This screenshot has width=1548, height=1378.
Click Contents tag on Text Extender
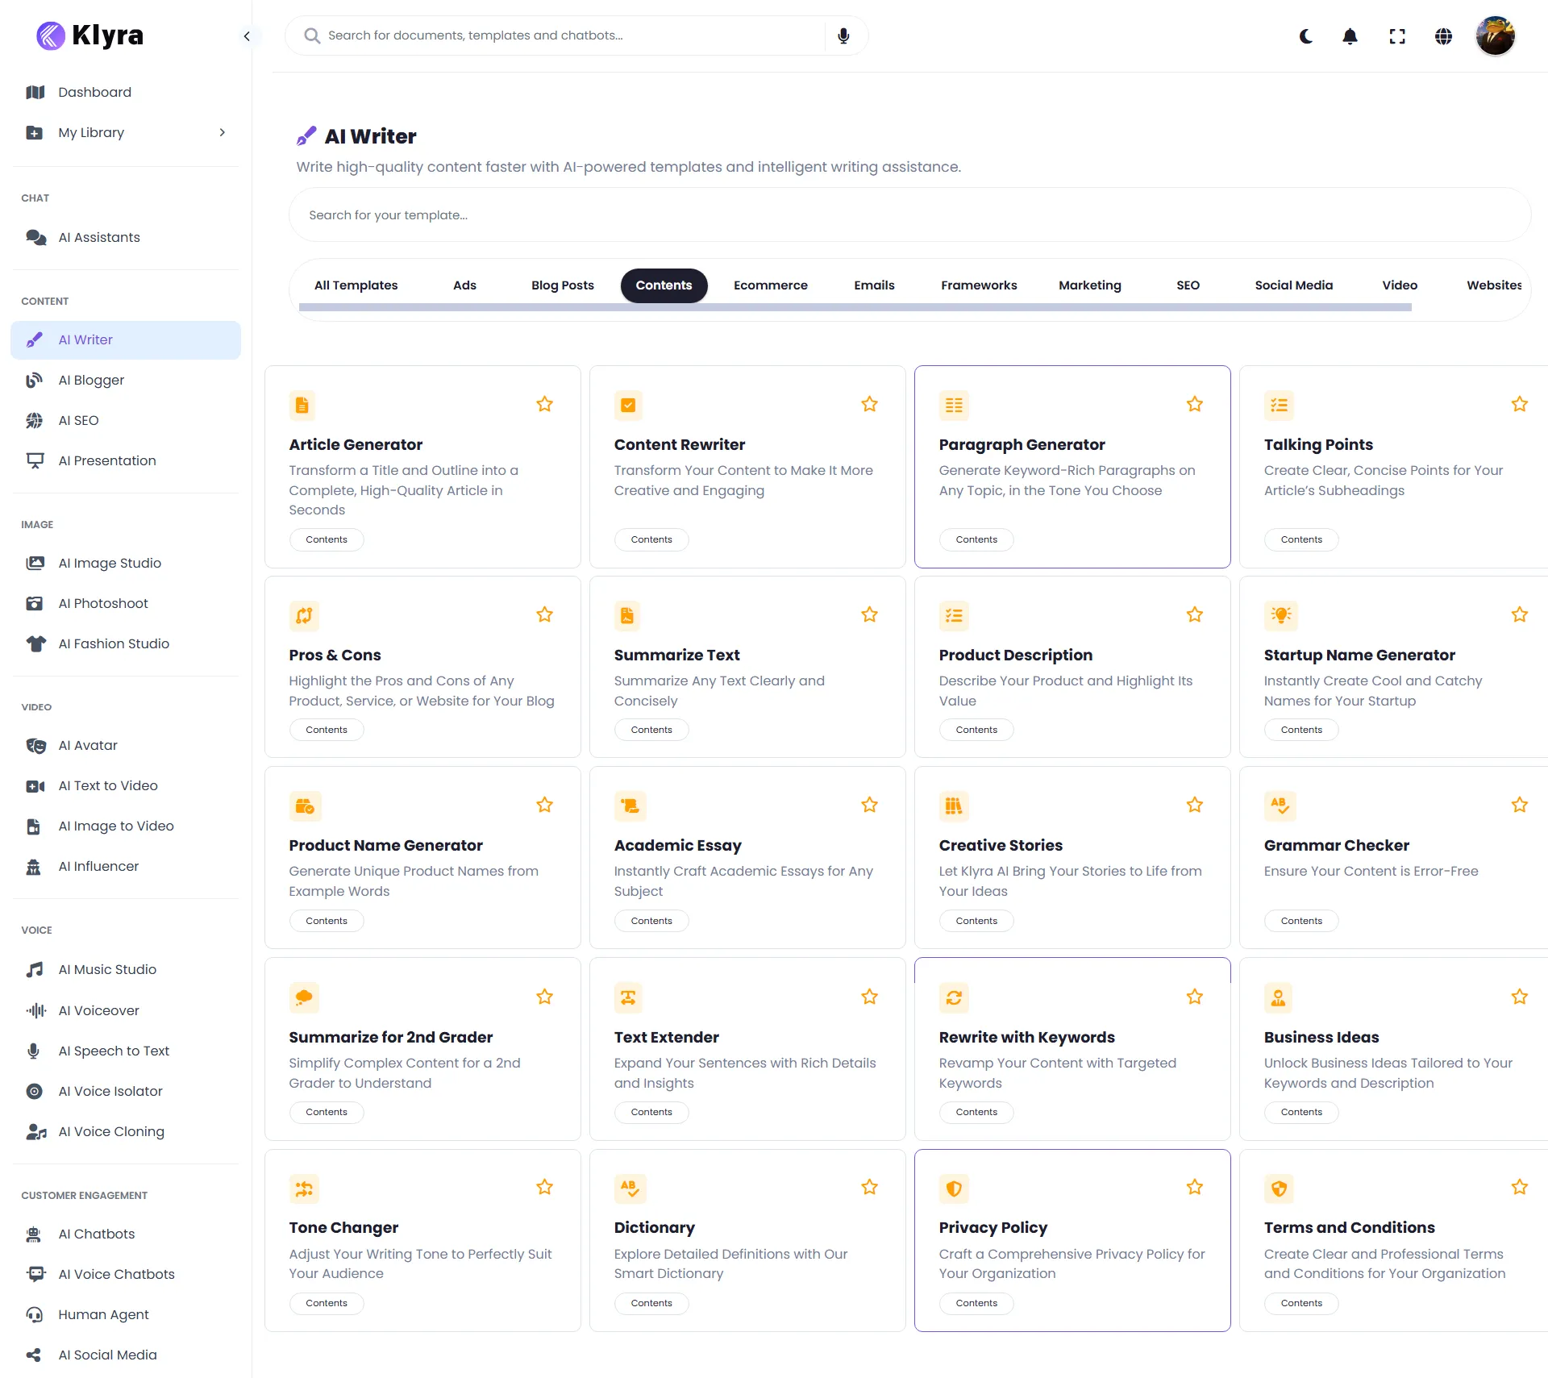pyautogui.click(x=651, y=1112)
